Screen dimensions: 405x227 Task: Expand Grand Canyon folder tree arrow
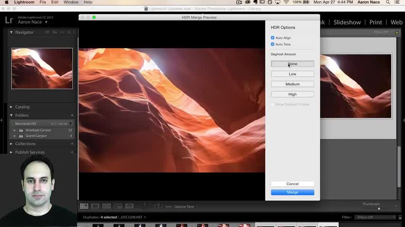(15, 136)
